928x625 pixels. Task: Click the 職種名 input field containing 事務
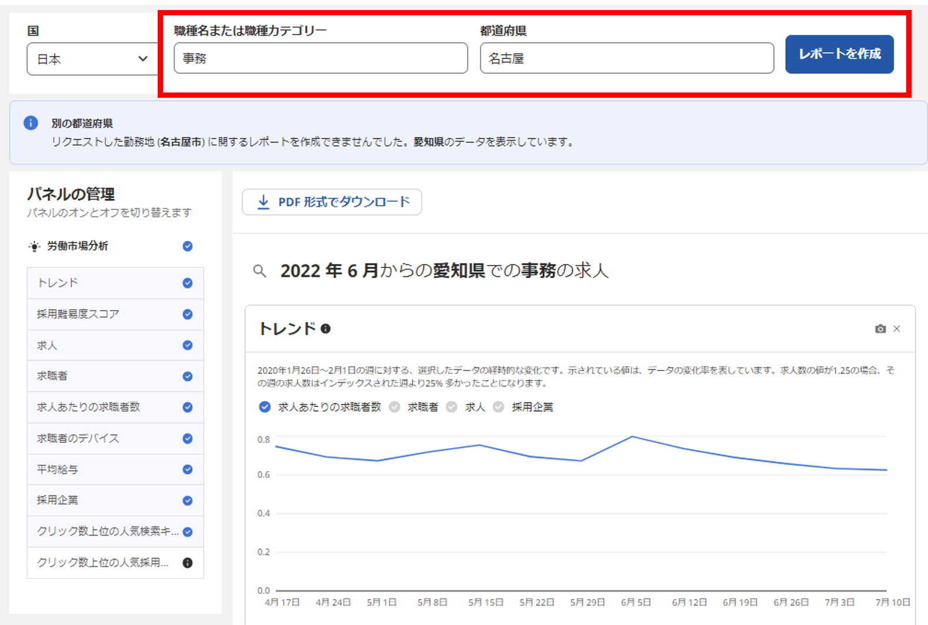pyautogui.click(x=321, y=58)
